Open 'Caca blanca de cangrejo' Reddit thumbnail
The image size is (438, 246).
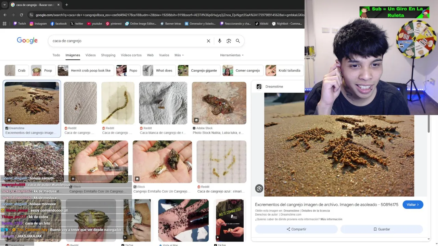[x=163, y=103]
